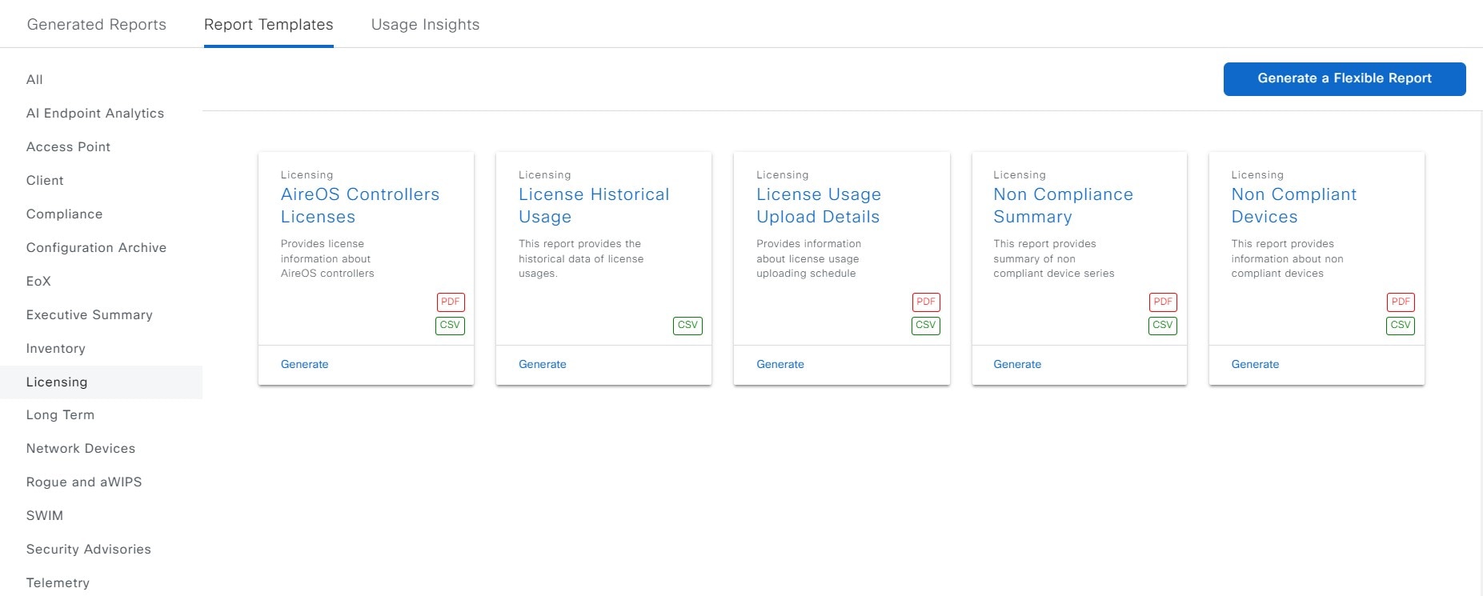
Task: Select Security Advisories category
Action: 89,550
